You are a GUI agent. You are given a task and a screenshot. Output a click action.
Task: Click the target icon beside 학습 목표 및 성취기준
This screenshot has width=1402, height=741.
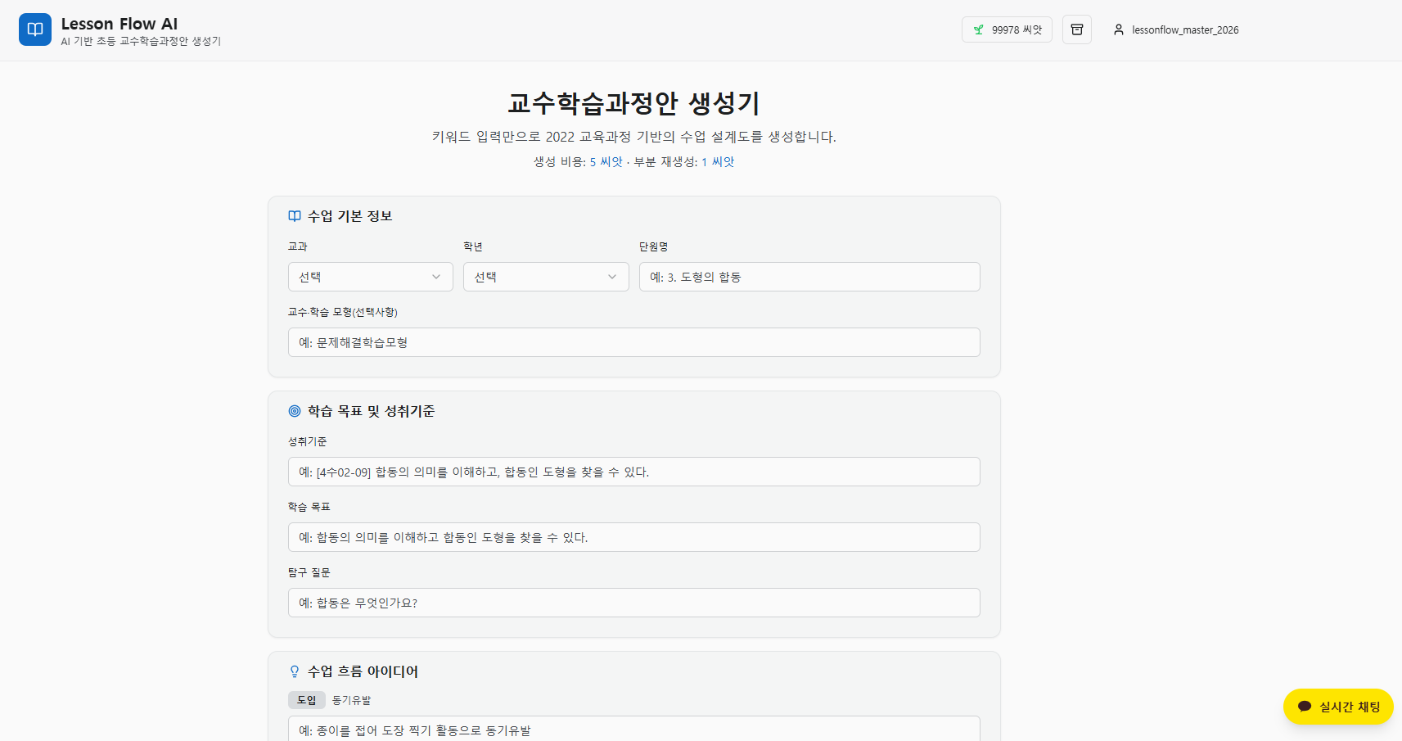[x=295, y=410]
